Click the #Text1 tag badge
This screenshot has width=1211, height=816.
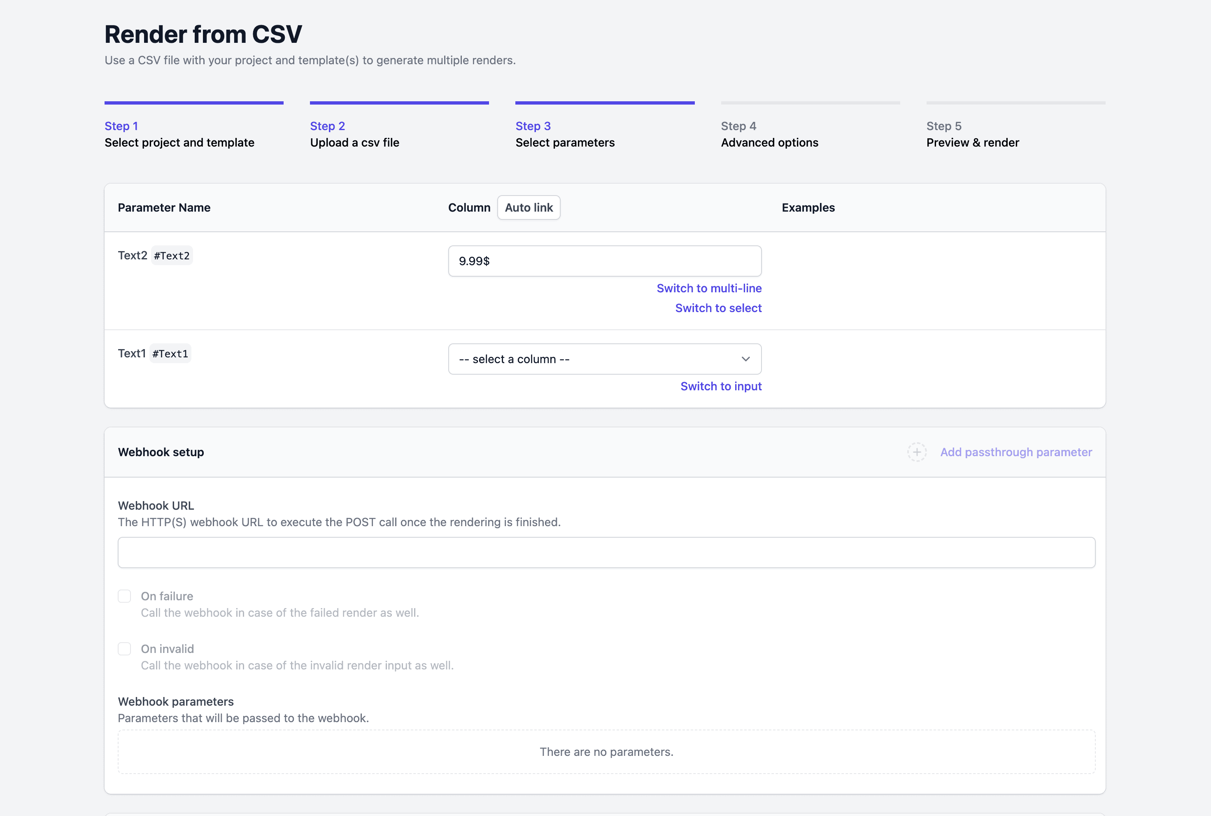pyautogui.click(x=170, y=354)
